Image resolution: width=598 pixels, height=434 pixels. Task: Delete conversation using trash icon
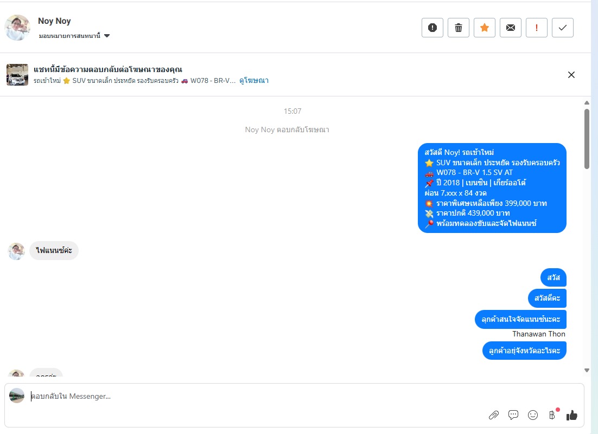[459, 28]
